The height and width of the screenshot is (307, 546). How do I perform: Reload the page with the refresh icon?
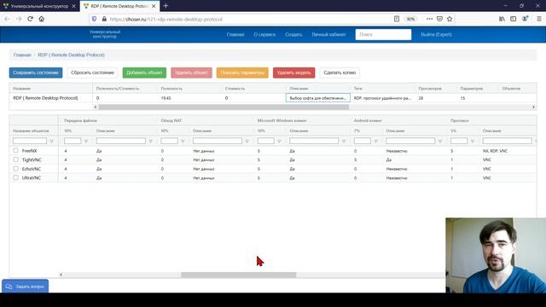click(31, 19)
